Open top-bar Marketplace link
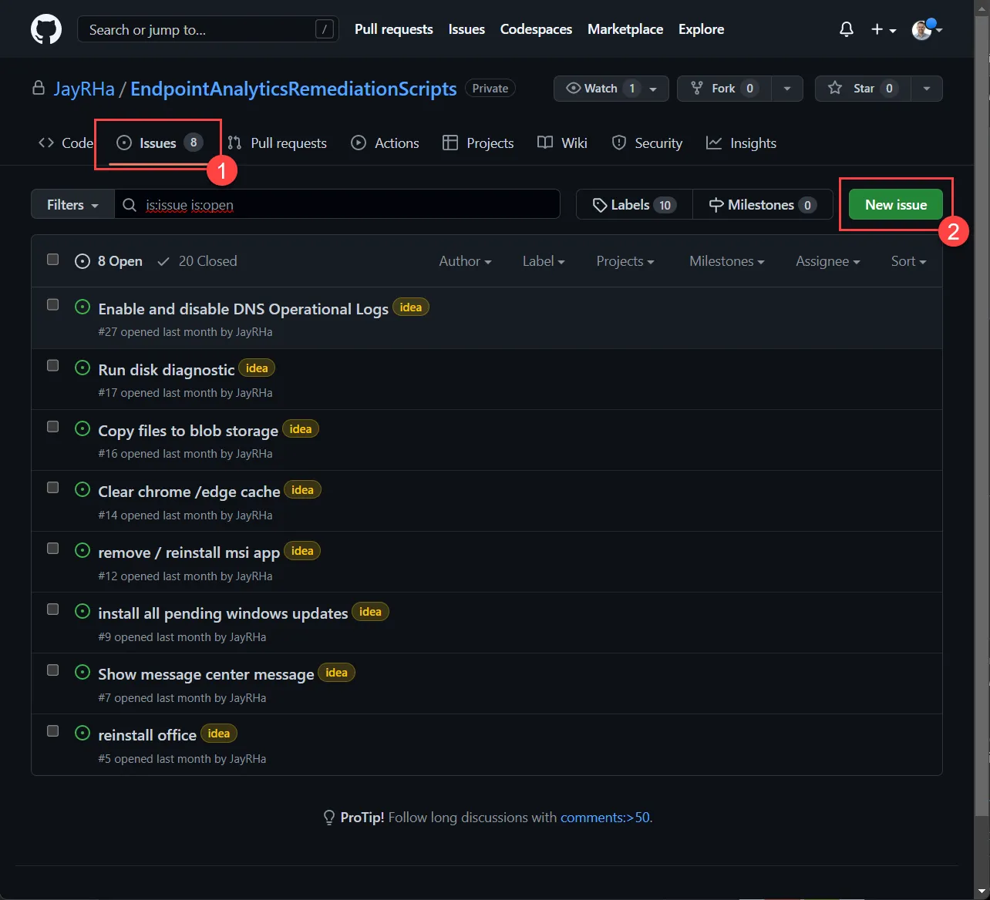The height and width of the screenshot is (900, 990). point(625,29)
